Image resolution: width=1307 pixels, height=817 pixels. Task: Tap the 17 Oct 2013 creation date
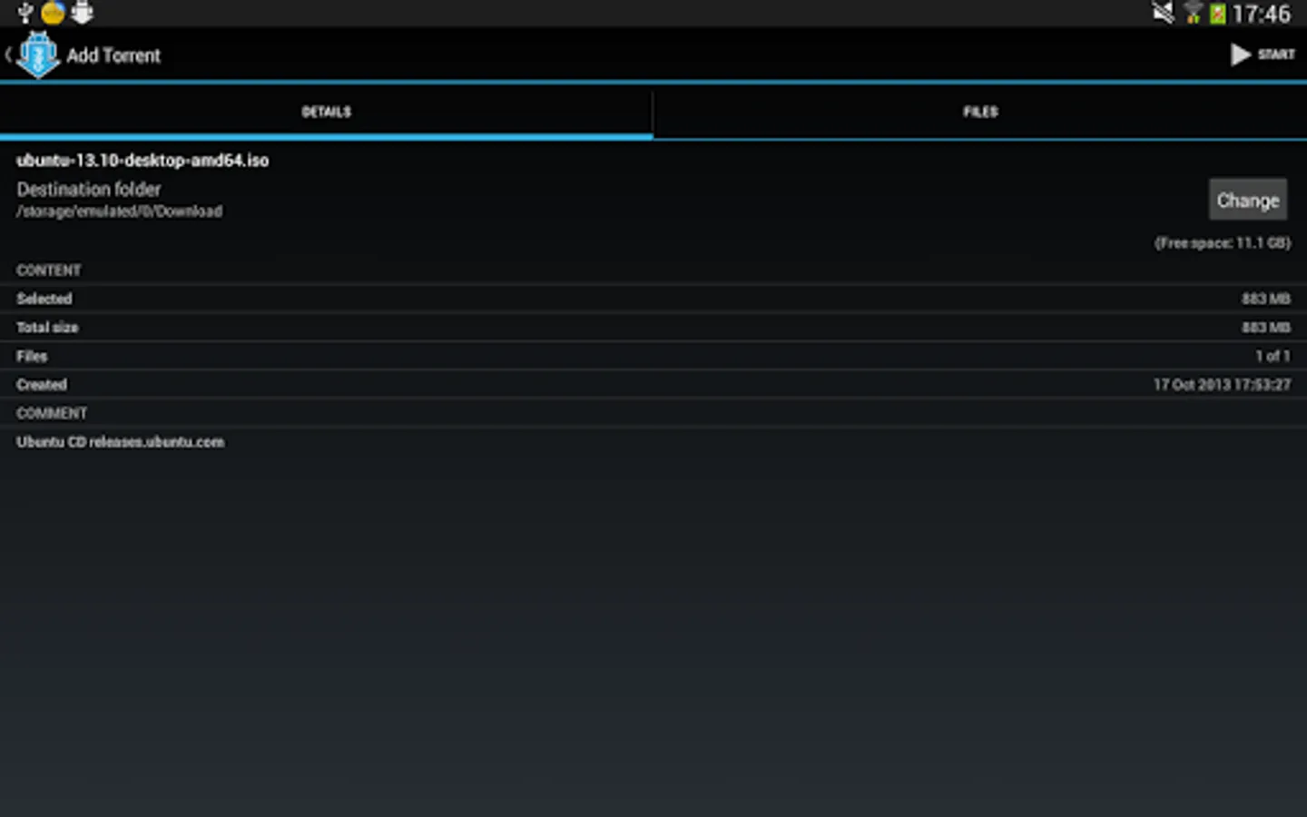tap(1222, 385)
